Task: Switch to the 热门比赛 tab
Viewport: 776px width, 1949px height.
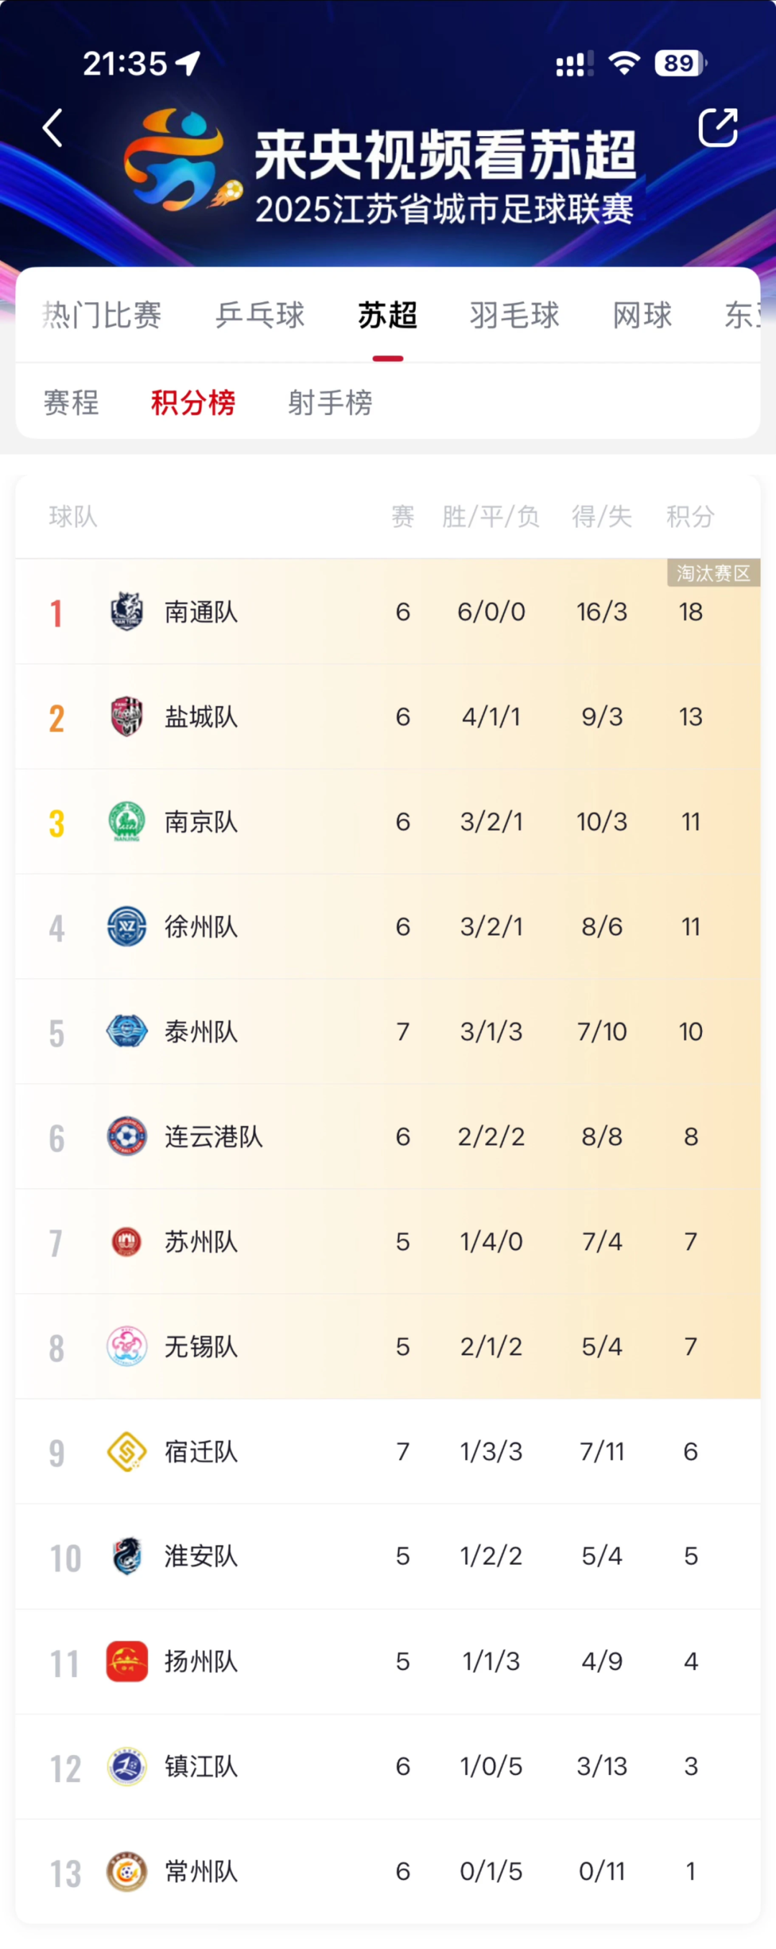Action: click(x=102, y=316)
